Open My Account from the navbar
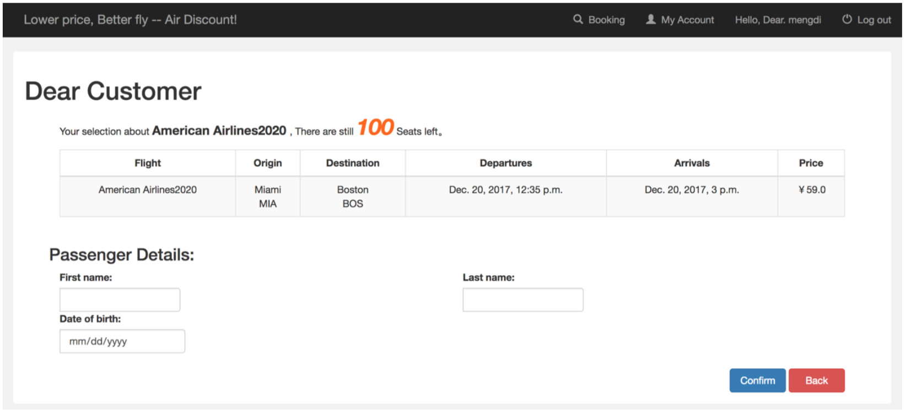The height and width of the screenshot is (414, 906). pos(680,20)
